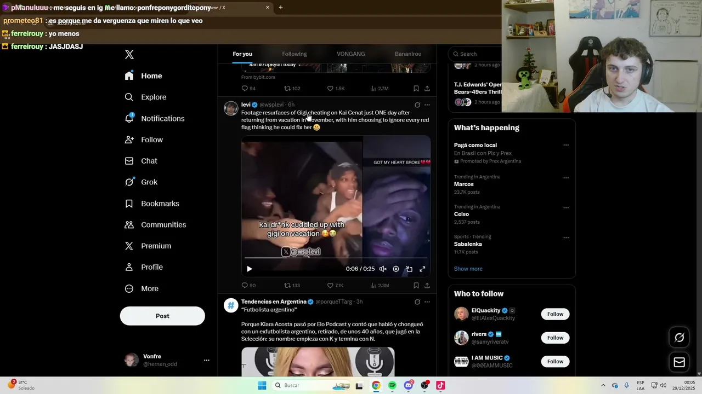Like levi's post with 7.1K likes

330,285
